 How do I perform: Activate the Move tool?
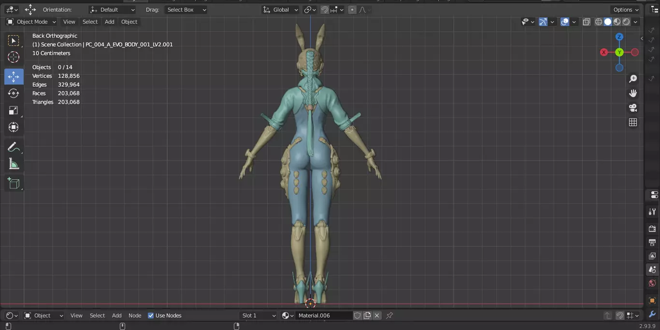[x=14, y=76]
